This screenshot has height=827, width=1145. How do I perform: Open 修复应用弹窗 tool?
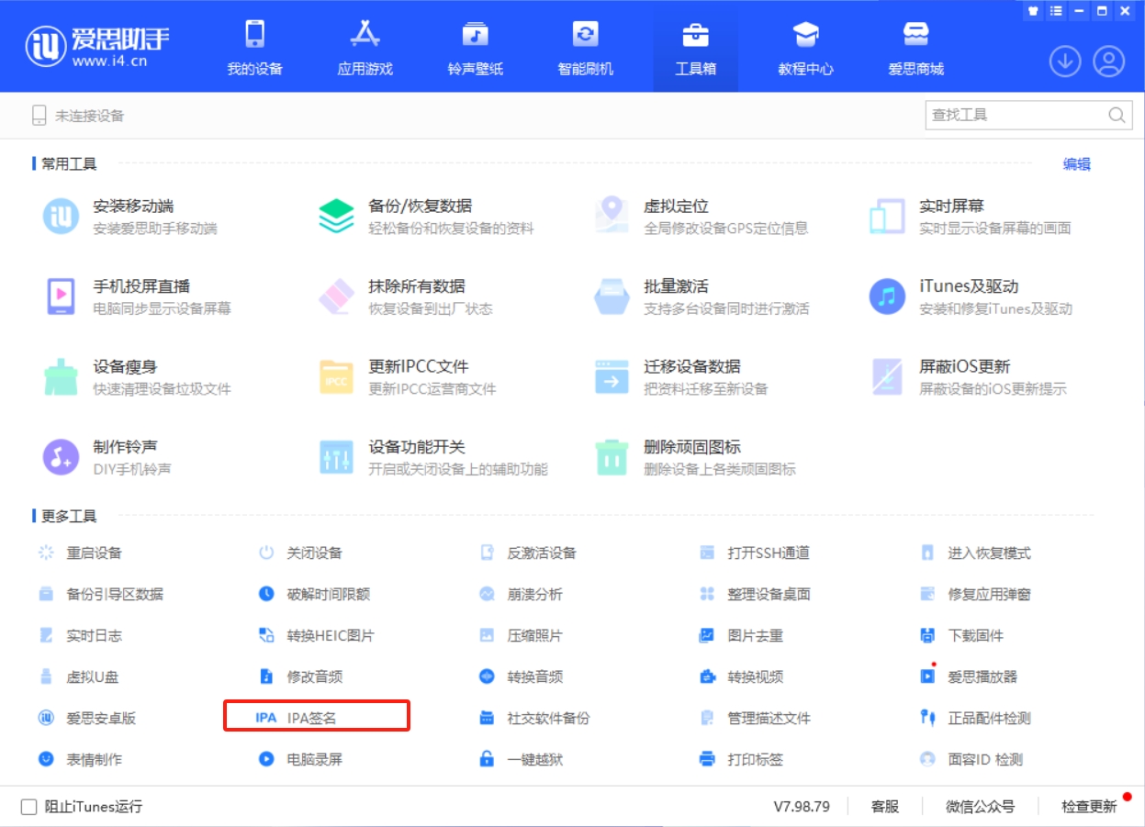[x=975, y=595]
